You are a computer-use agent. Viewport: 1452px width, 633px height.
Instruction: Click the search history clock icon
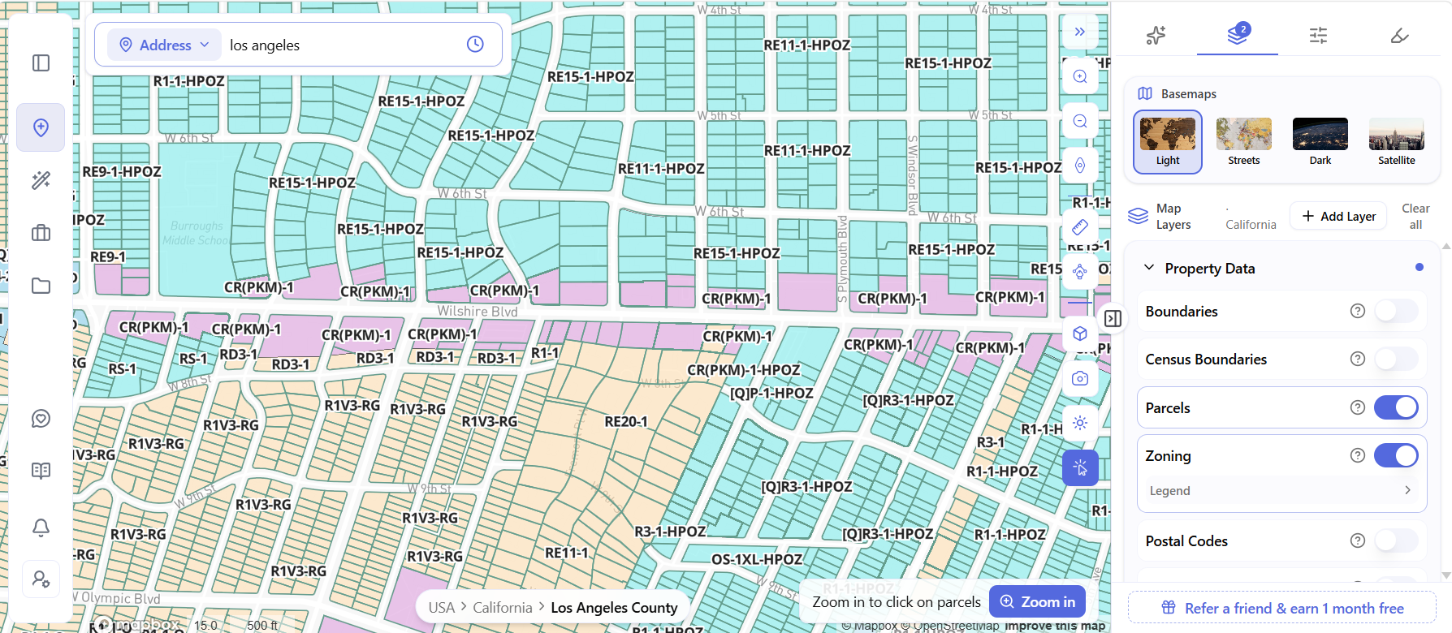(475, 45)
